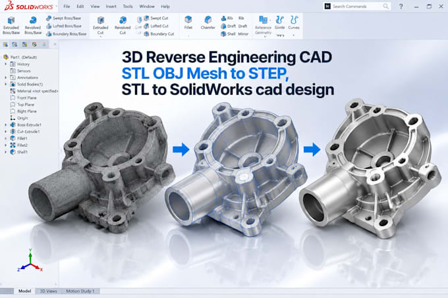
Task: Open the Window menu
Action: coord(147,7)
